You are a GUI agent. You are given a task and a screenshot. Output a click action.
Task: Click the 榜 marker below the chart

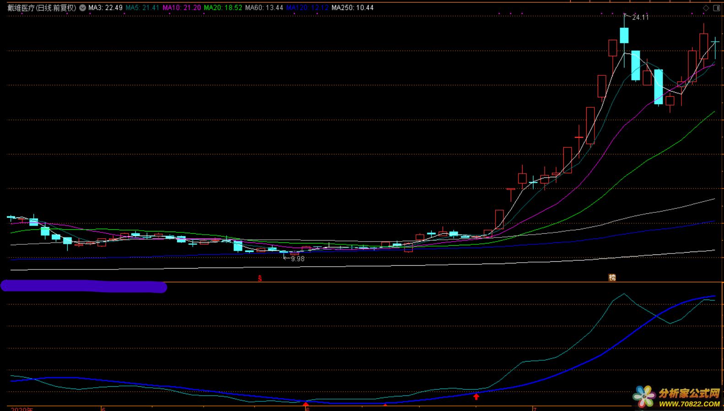click(x=612, y=278)
